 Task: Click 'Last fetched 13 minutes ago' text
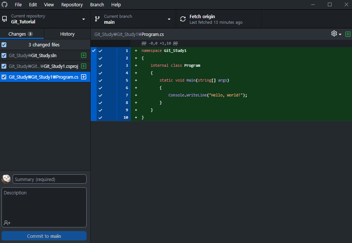pyautogui.click(x=216, y=22)
